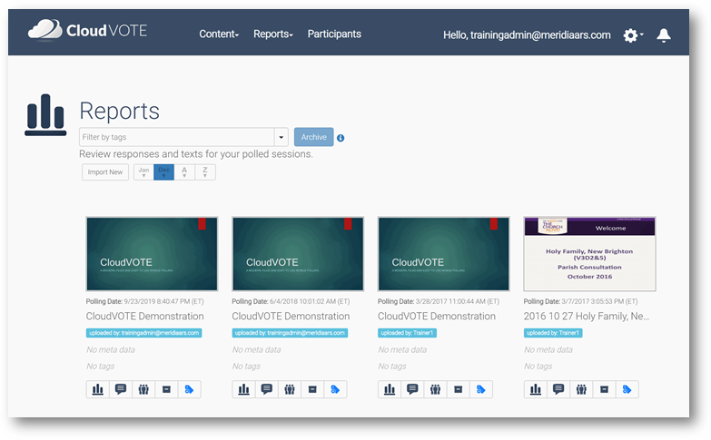This screenshot has width=711, height=440.
Task: Open results chart for Holy Family session
Action: (536, 389)
